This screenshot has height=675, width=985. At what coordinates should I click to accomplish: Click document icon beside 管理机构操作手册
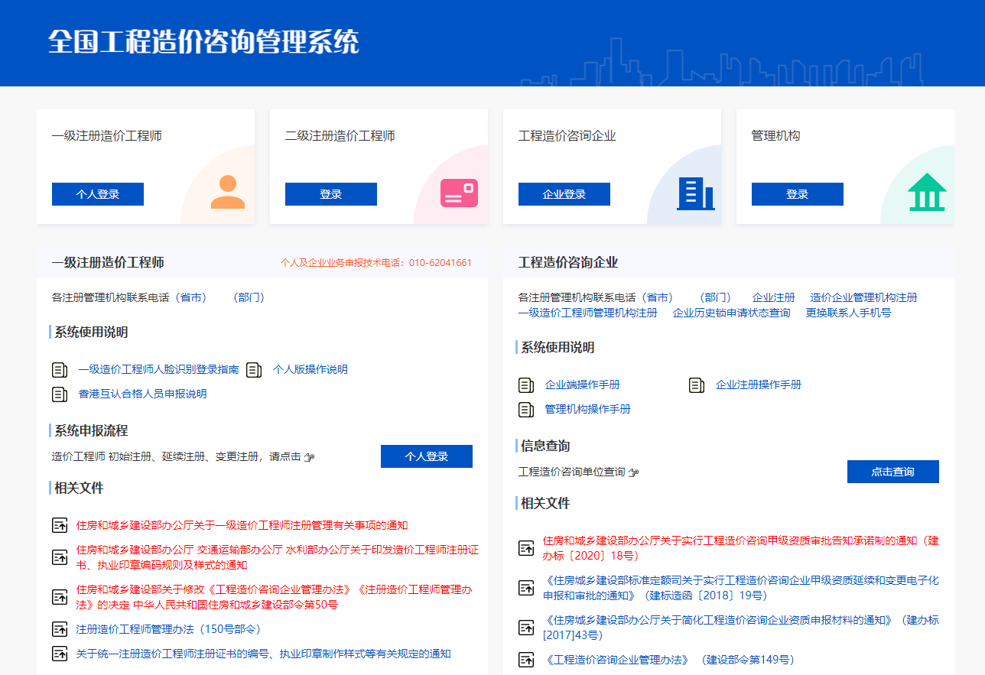(526, 410)
